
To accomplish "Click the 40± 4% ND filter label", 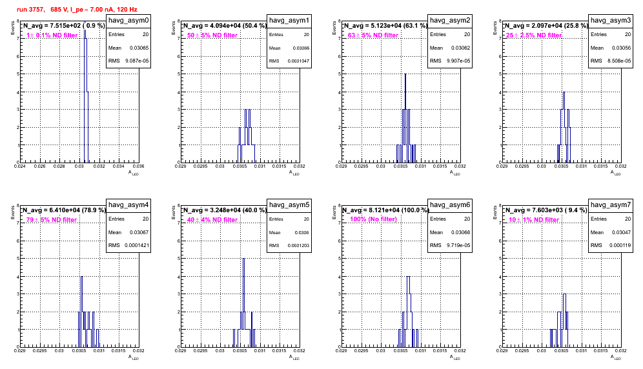I will point(212,220).
